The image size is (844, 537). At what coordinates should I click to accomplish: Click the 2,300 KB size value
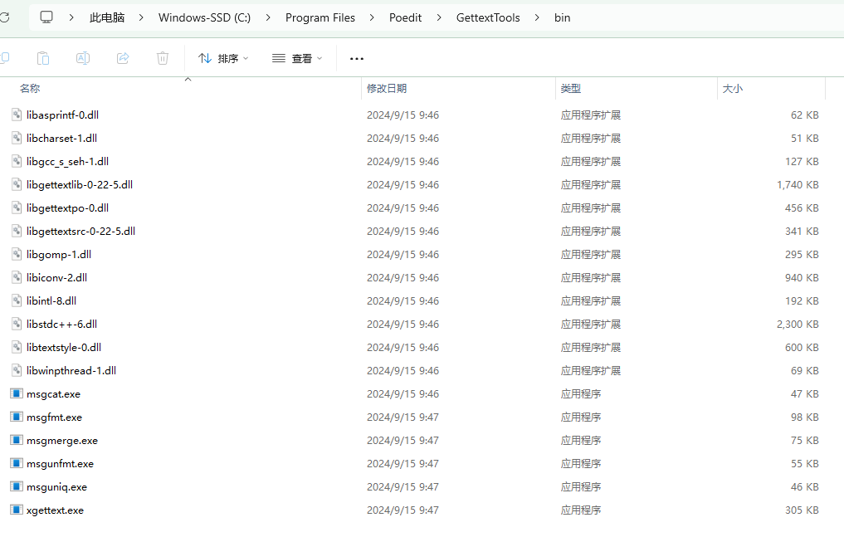coord(798,324)
